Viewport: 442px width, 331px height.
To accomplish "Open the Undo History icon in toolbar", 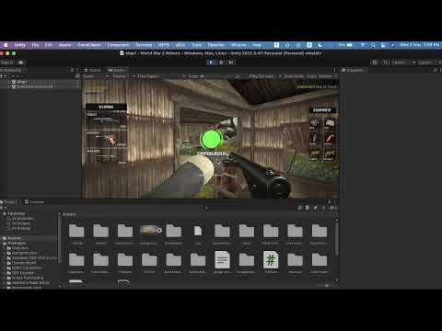I will point(375,63).
